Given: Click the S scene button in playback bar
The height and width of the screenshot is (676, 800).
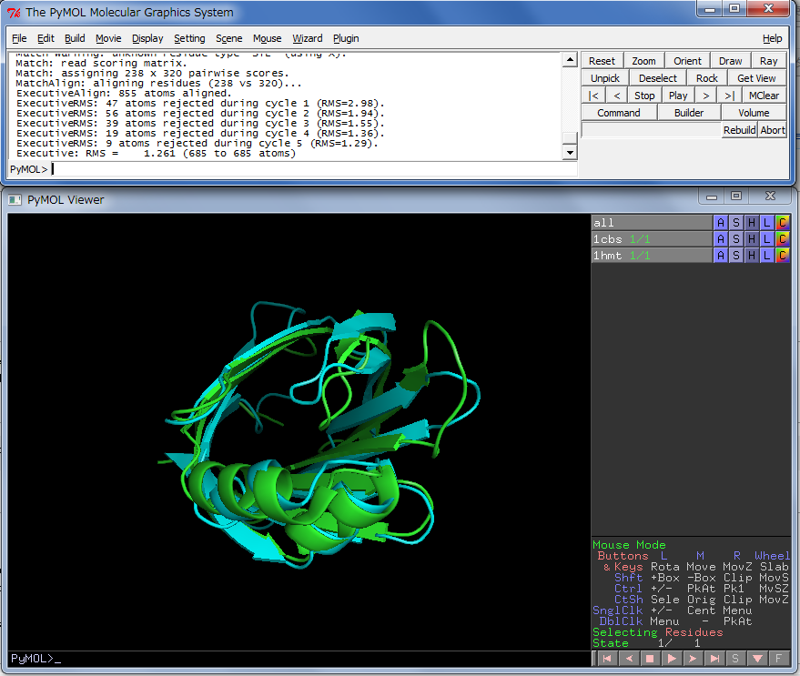Looking at the screenshot, I should (735, 658).
